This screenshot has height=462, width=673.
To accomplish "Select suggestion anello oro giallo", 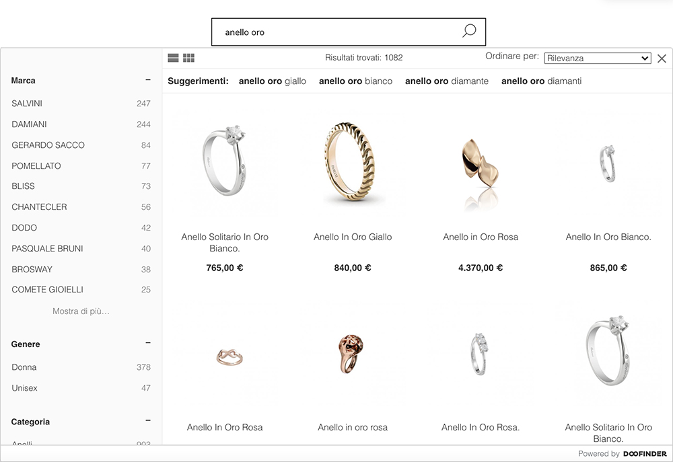I will 273,81.
